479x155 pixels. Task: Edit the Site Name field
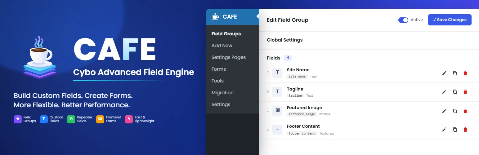[x=444, y=73]
